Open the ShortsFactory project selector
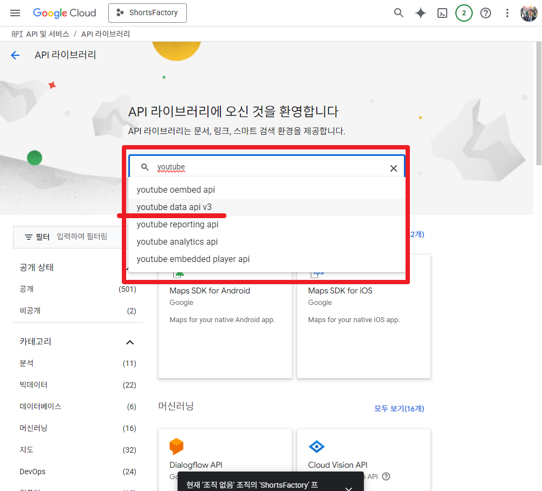The height and width of the screenshot is (491, 542). pos(147,12)
